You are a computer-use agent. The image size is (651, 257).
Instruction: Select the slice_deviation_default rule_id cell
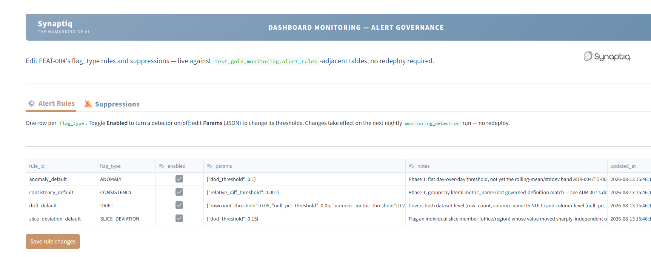pos(62,219)
